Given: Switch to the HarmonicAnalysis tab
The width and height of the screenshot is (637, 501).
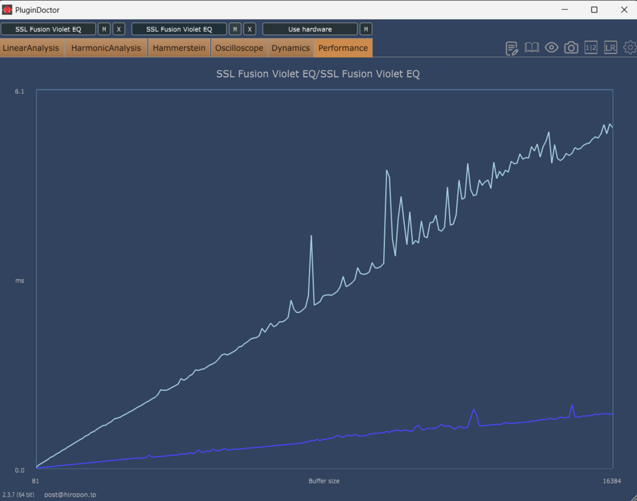Looking at the screenshot, I should (106, 48).
